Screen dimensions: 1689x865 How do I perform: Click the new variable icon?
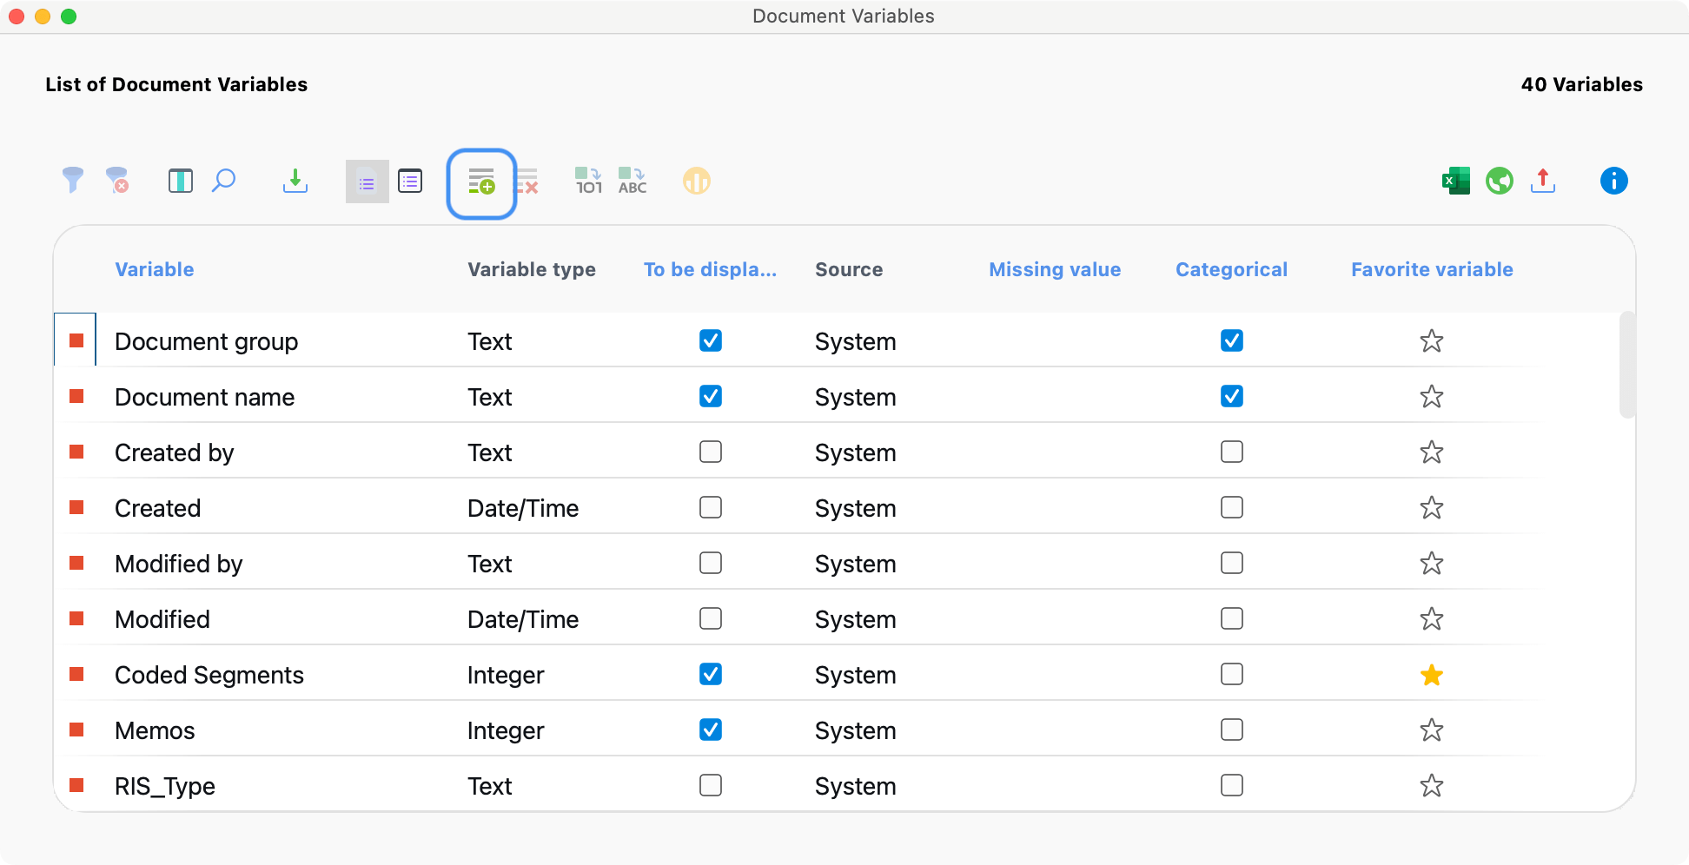[481, 182]
